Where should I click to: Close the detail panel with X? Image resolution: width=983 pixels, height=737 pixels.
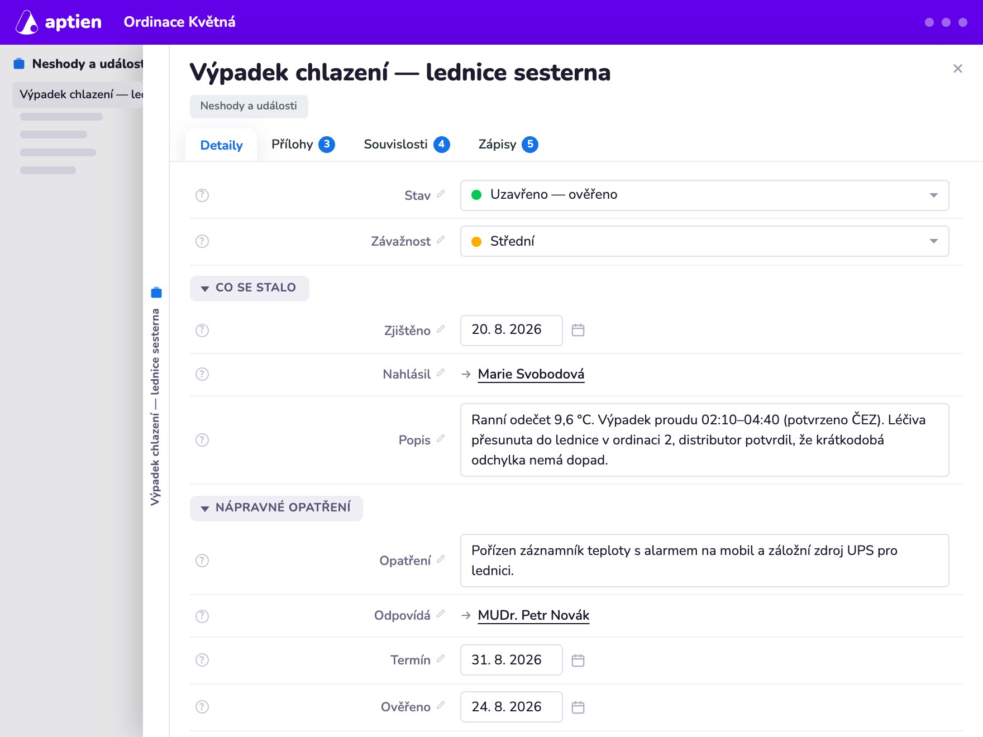click(x=958, y=69)
